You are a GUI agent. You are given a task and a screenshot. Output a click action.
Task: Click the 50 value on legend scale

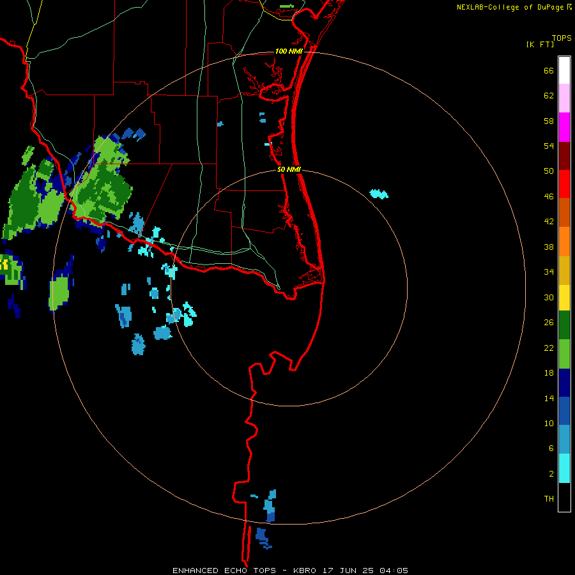tap(549, 171)
